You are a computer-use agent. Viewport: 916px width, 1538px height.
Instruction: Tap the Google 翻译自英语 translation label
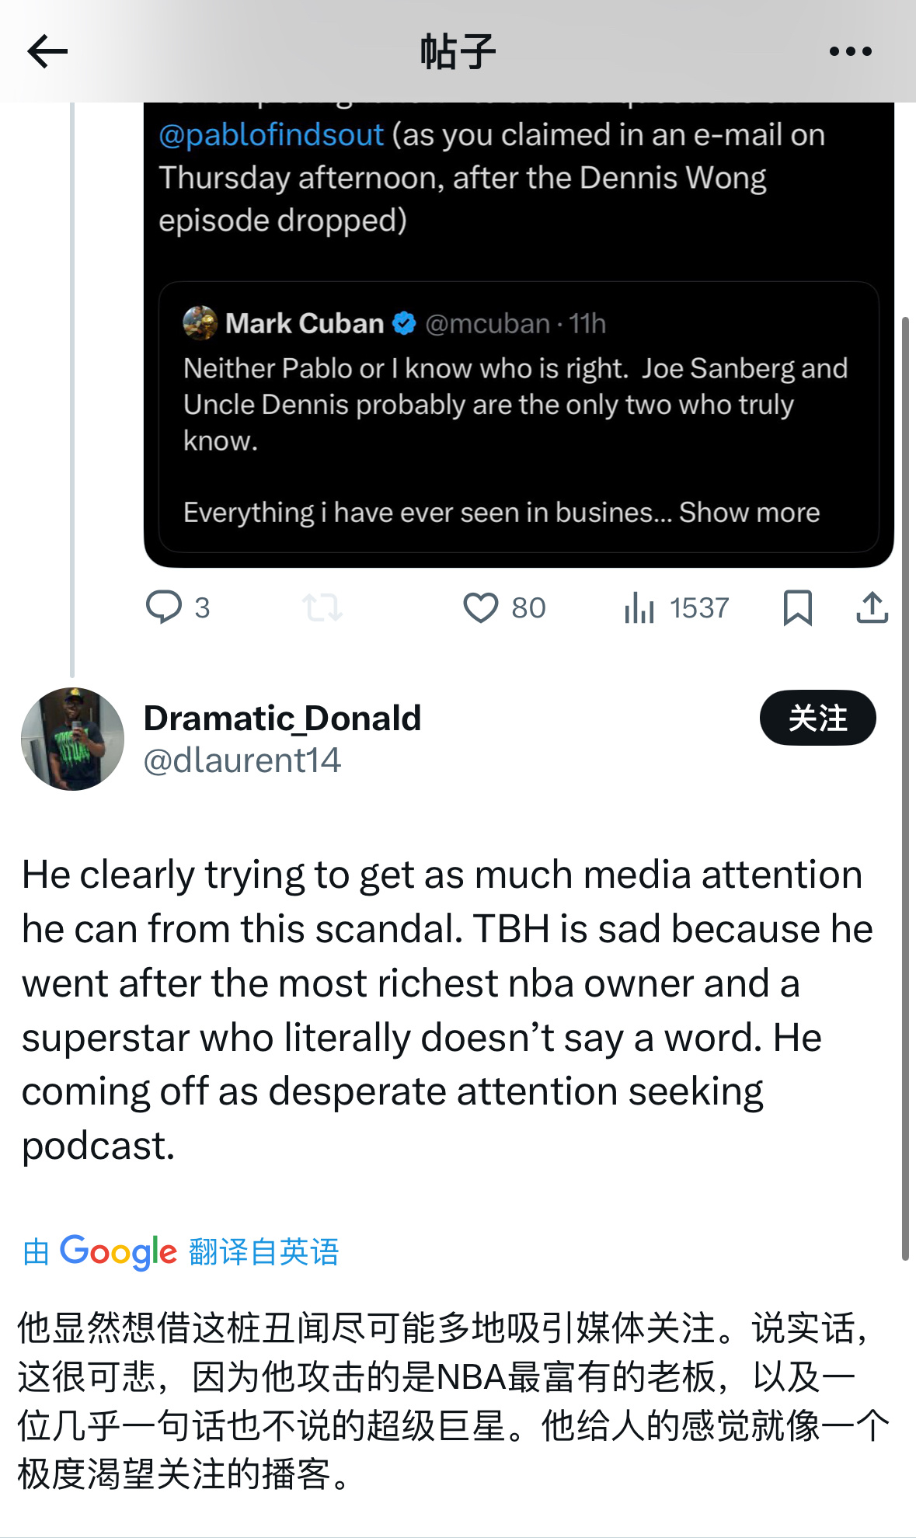pyautogui.click(x=180, y=1252)
